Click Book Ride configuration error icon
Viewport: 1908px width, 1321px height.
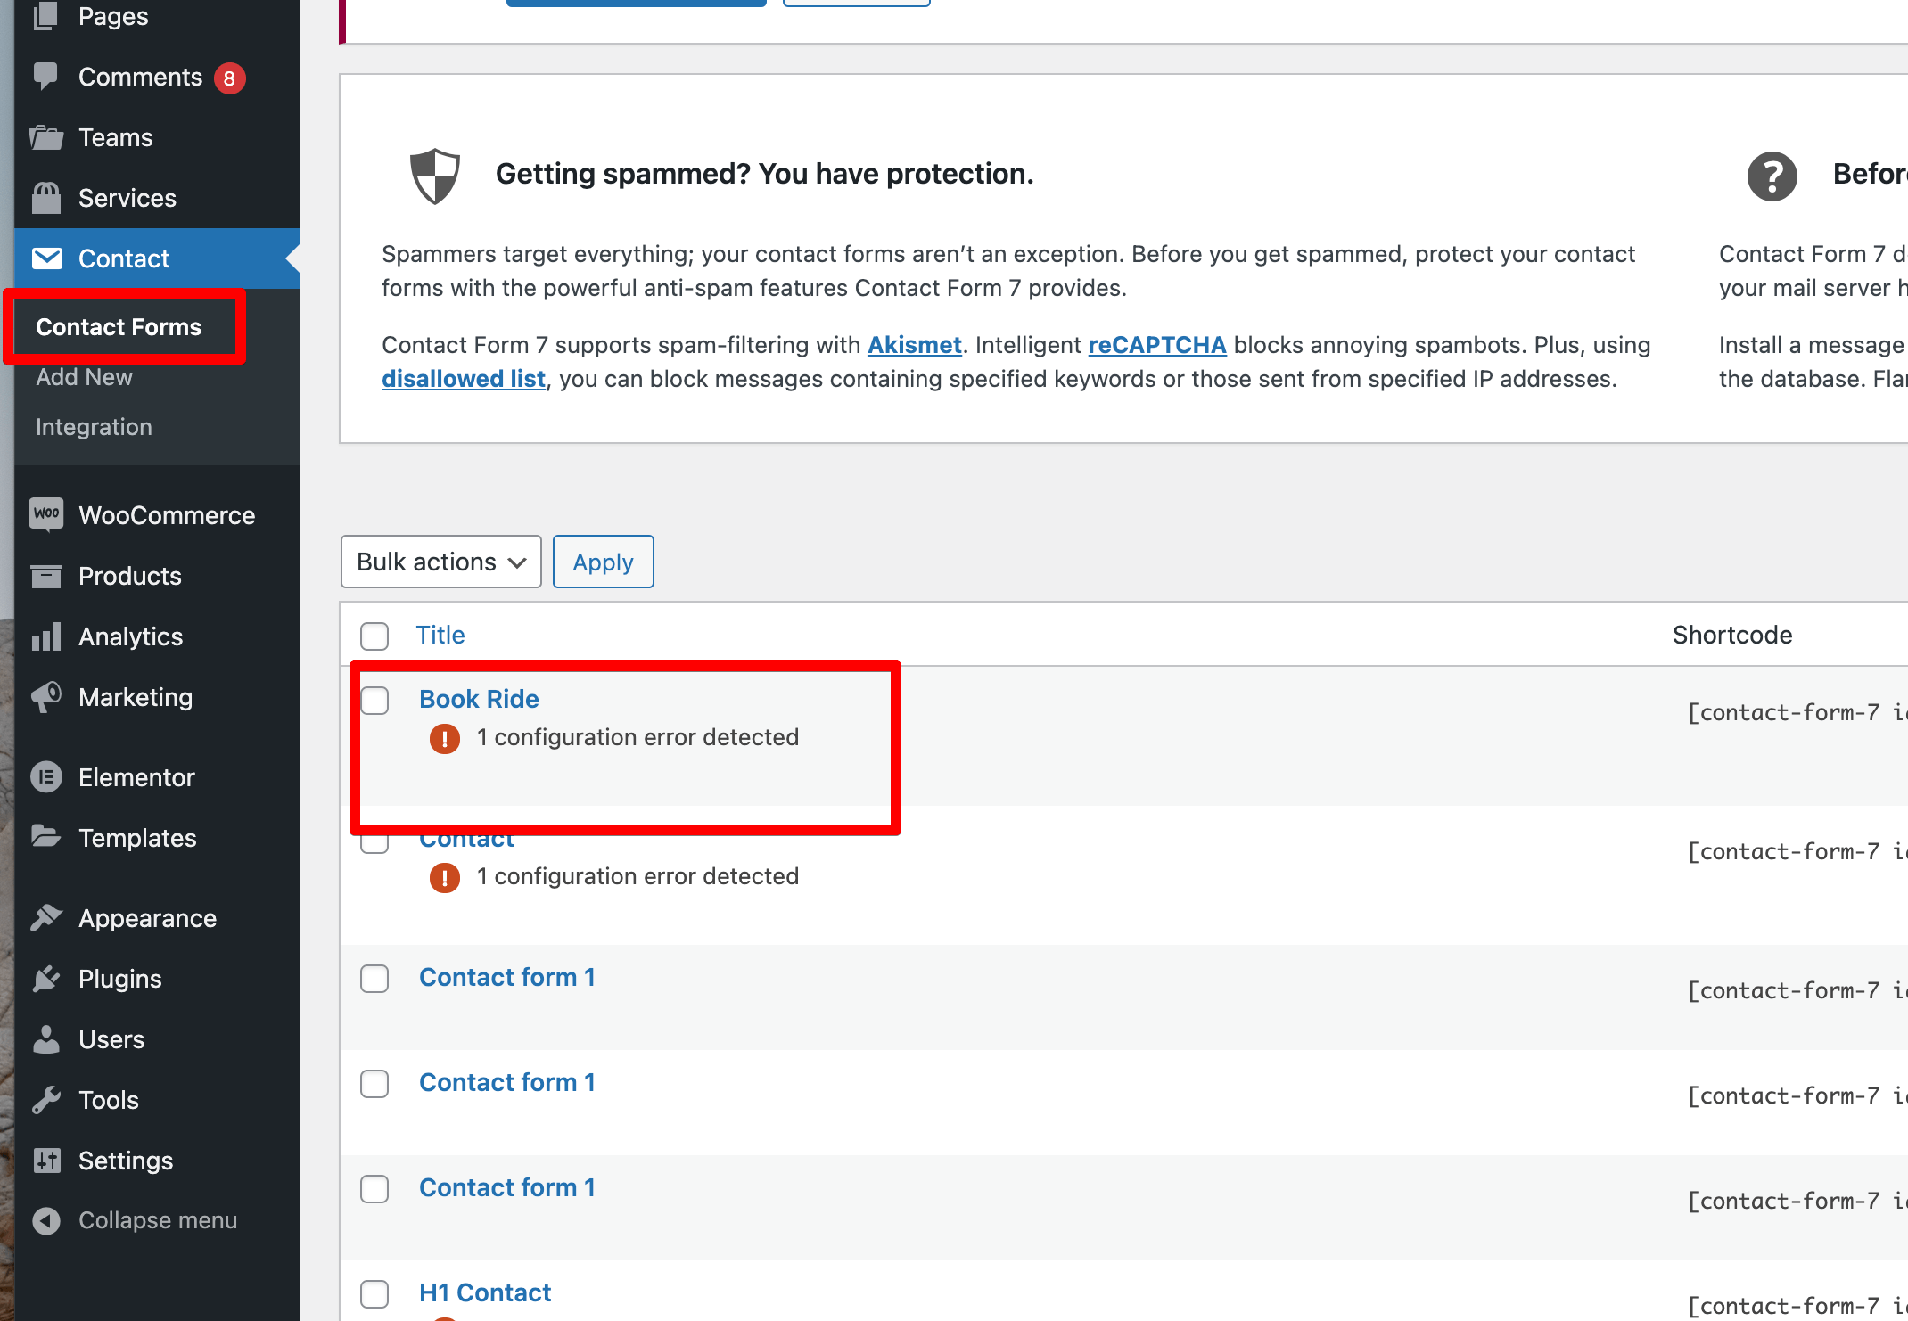(445, 738)
